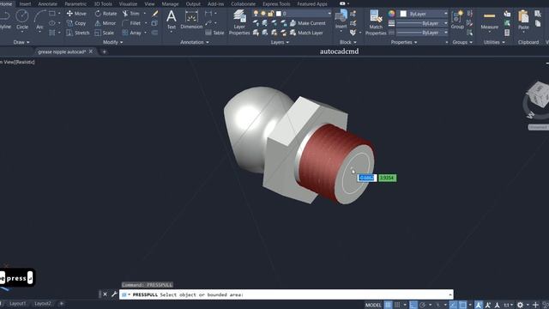
Task: Click the Copy tool
Action: tap(76, 23)
